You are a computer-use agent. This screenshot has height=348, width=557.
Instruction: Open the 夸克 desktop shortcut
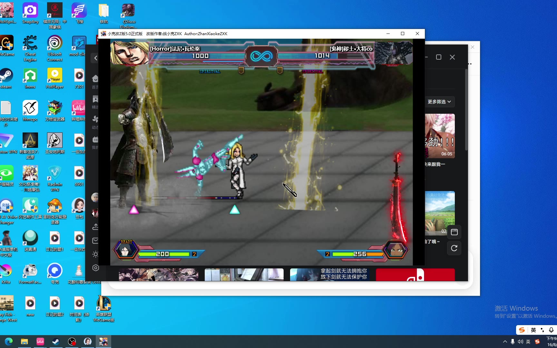point(55,273)
